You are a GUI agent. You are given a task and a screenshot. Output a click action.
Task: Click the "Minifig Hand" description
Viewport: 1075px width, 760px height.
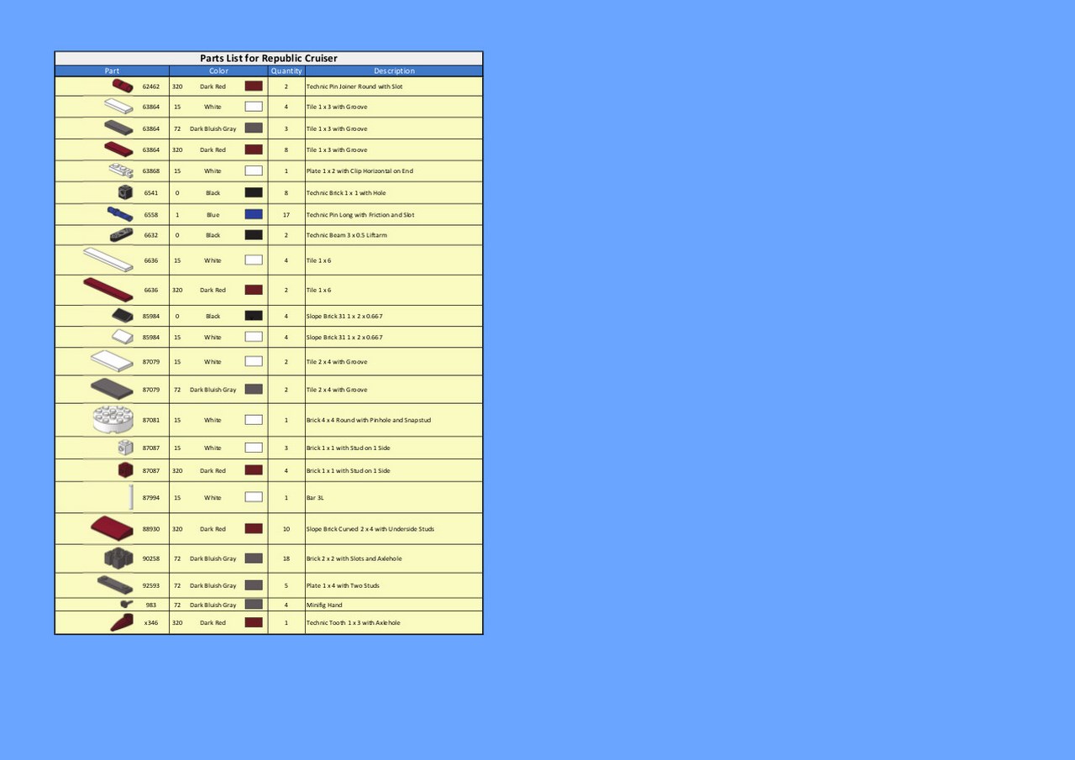[x=324, y=604]
